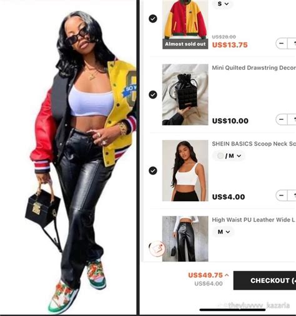The image size is (296, 316).
Task: Open the PU leather pants size M dropdown
Action: tap(224, 232)
